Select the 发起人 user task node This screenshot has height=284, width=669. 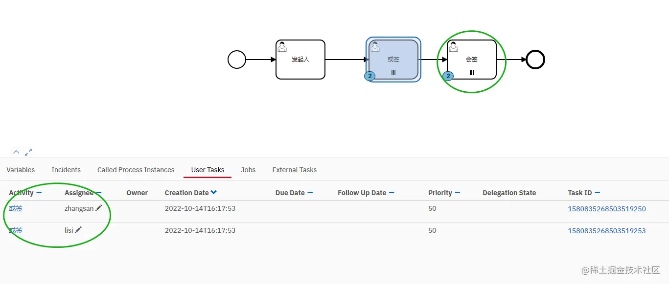[300, 60]
